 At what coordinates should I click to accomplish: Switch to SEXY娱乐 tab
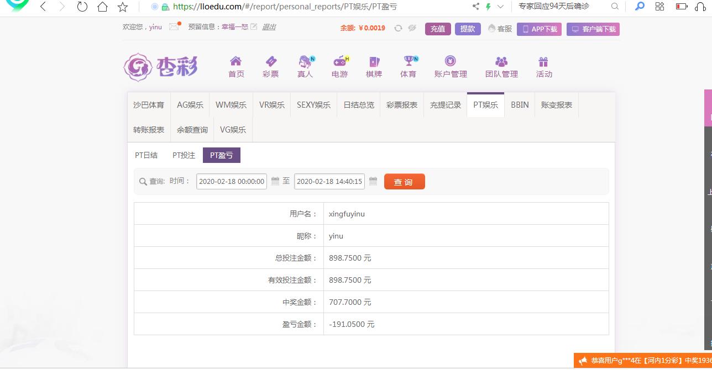[313, 105]
